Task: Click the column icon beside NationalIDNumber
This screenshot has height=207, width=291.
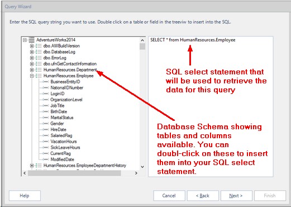Action: coord(46,88)
